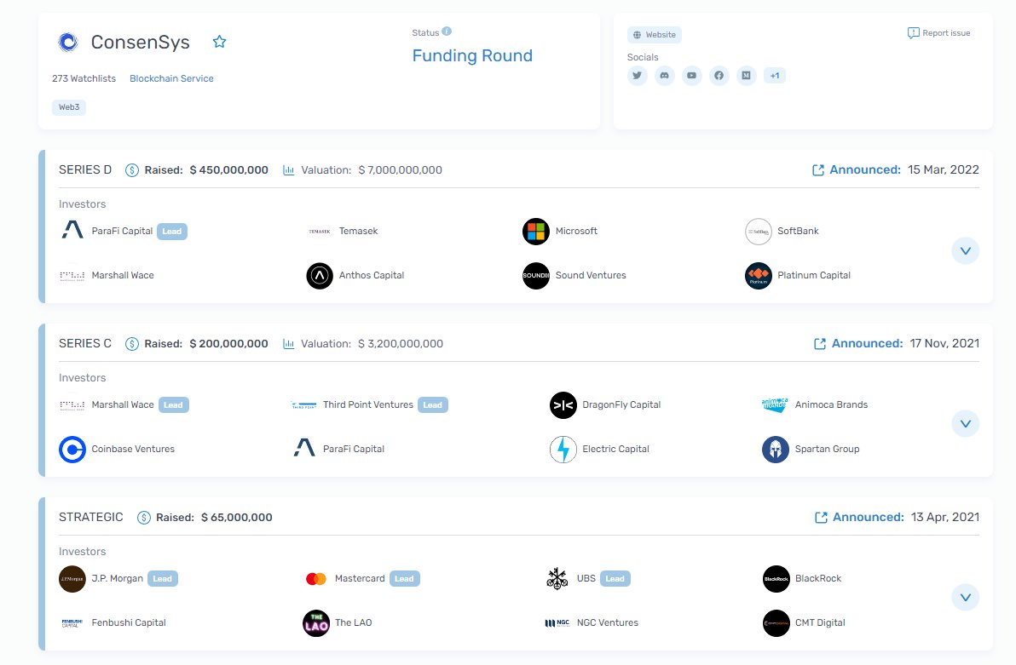The width and height of the screenshot is (1016, 665).
Task: Open the Blockchain Service category link
Action: tap(171, 78)
